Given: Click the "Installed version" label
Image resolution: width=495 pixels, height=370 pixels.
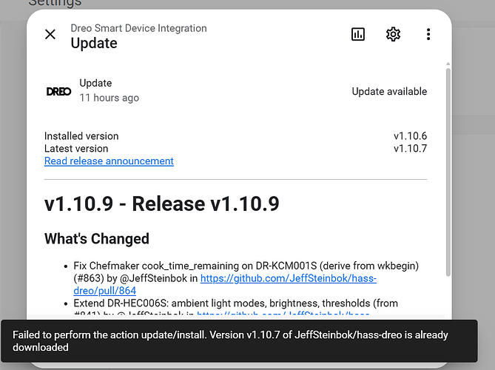Looking at the screenshot, I should (81, 136).
